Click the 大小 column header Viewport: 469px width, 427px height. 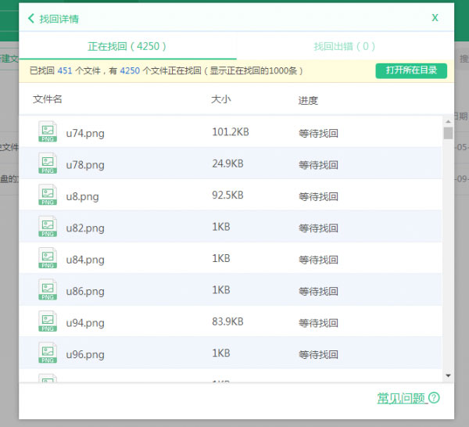[220, 99]
